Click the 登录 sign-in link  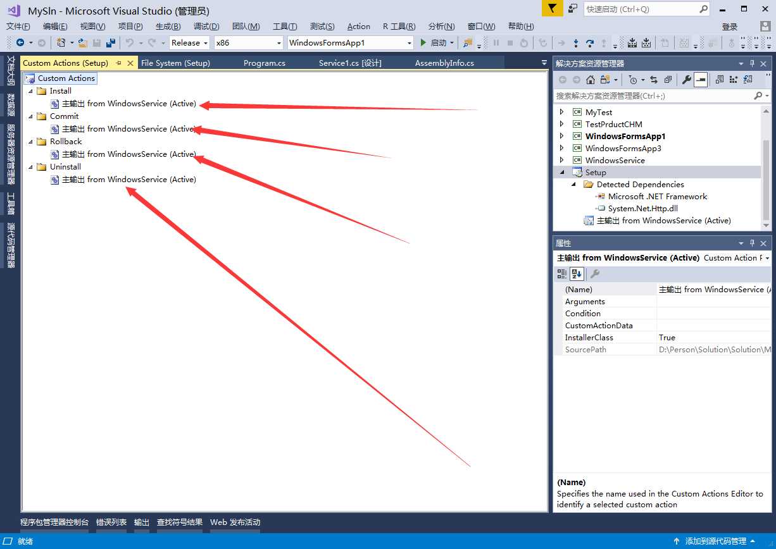730,27
